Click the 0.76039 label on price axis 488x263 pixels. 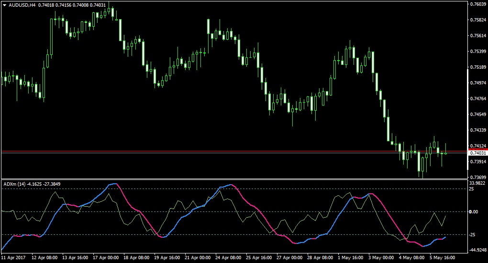[x=478, y=4]
